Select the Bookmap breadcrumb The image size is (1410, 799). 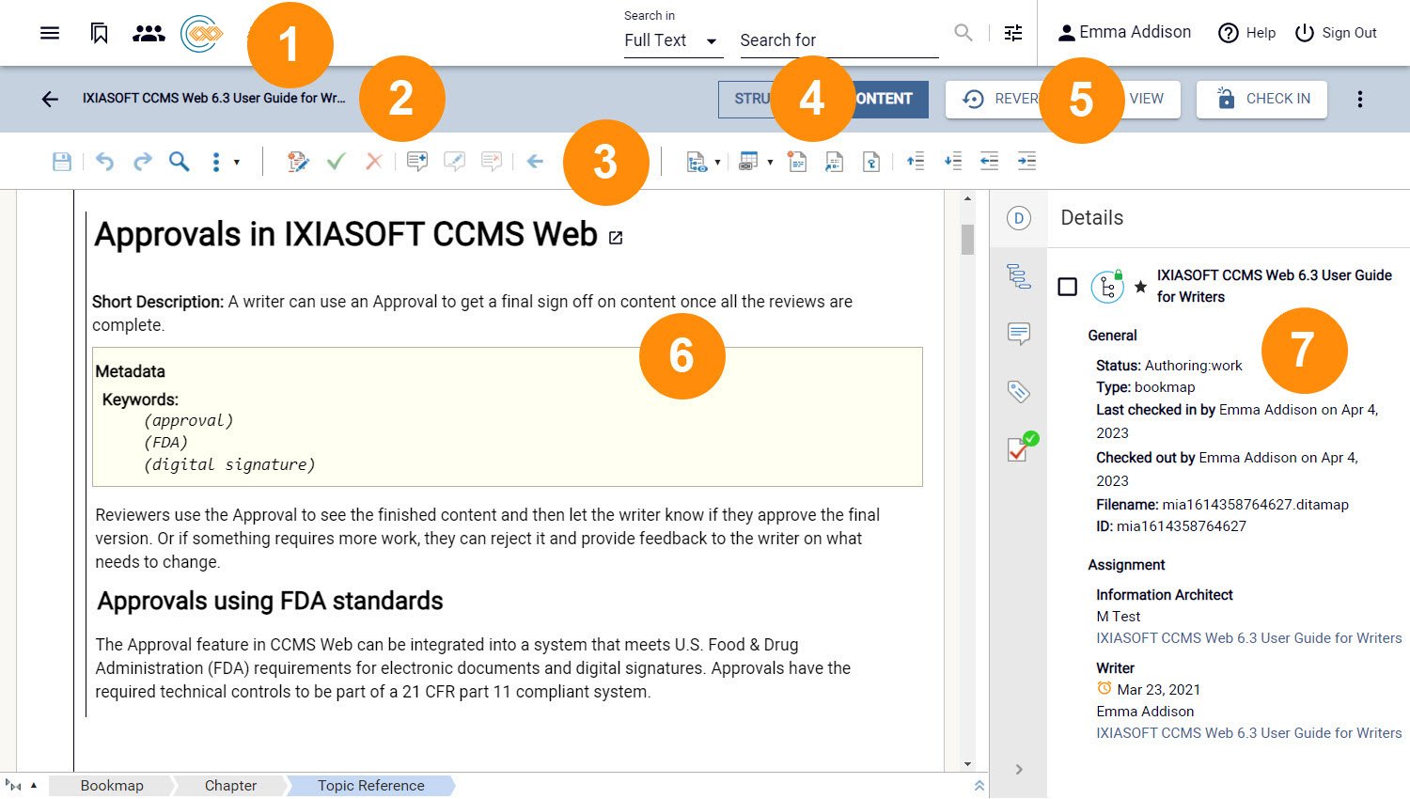112,786
